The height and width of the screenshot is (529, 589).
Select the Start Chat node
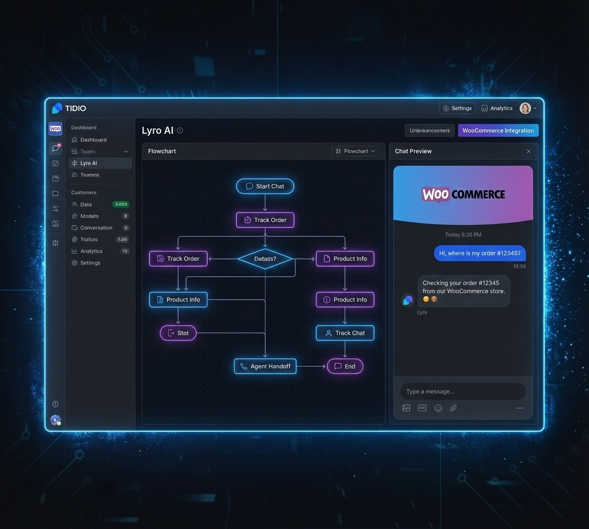265,186
